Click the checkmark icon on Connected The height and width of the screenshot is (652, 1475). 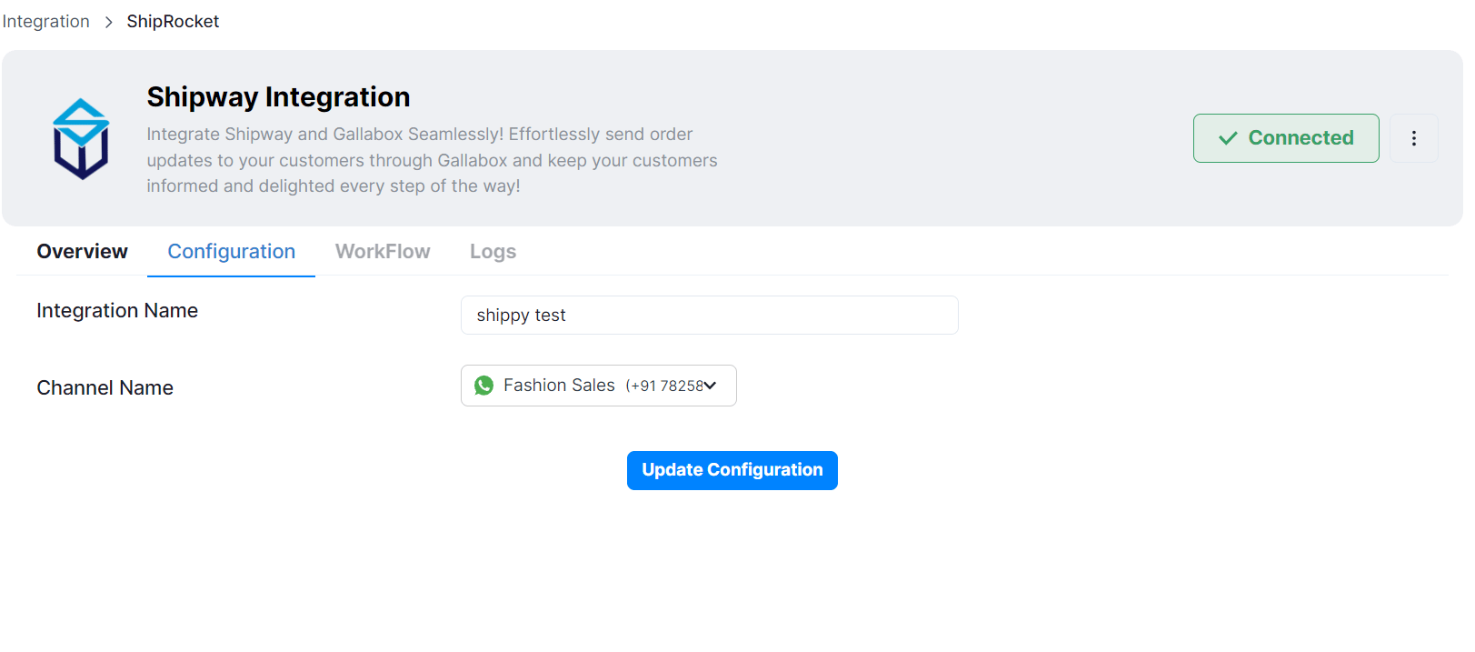(x=1228, y=138)
